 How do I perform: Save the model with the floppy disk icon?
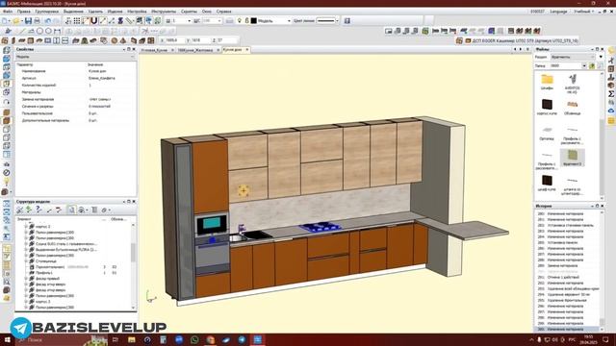[x=28, y=21]
